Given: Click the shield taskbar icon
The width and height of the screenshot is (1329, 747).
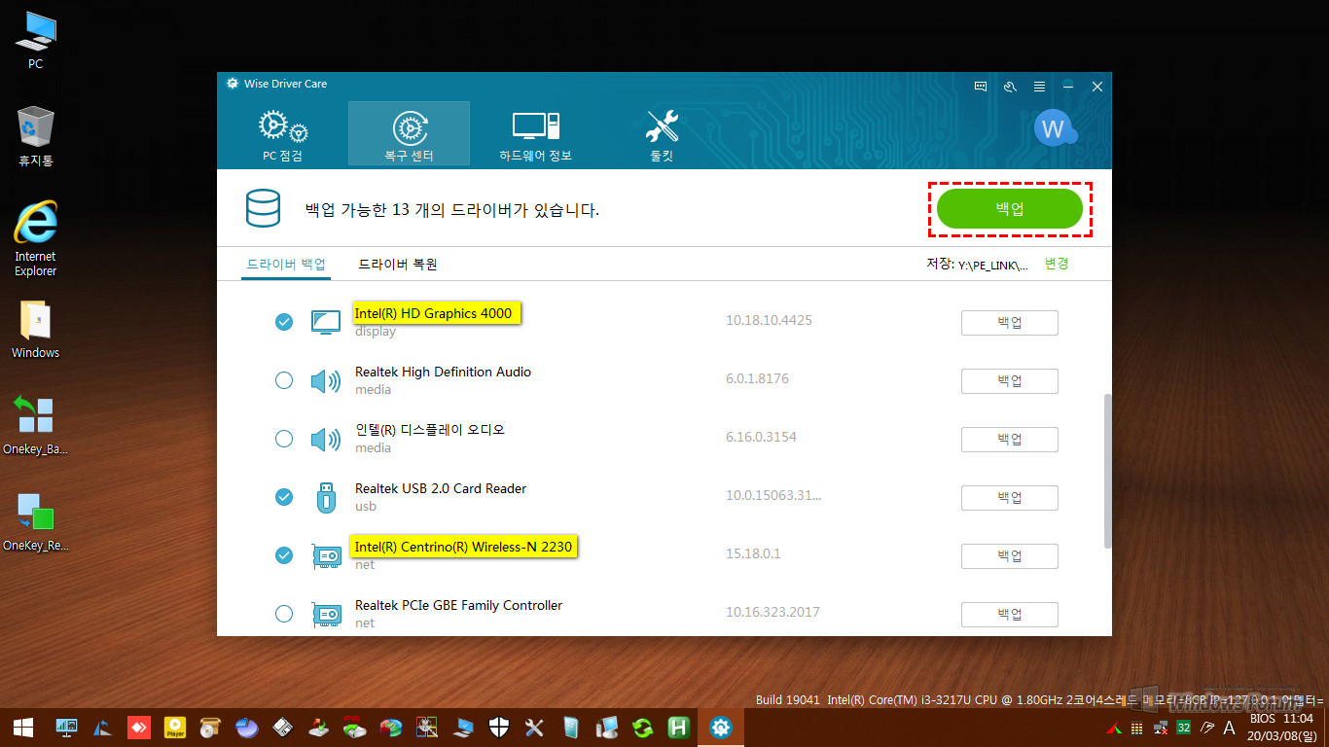Looking at the screenshot, I should [498, 728].
